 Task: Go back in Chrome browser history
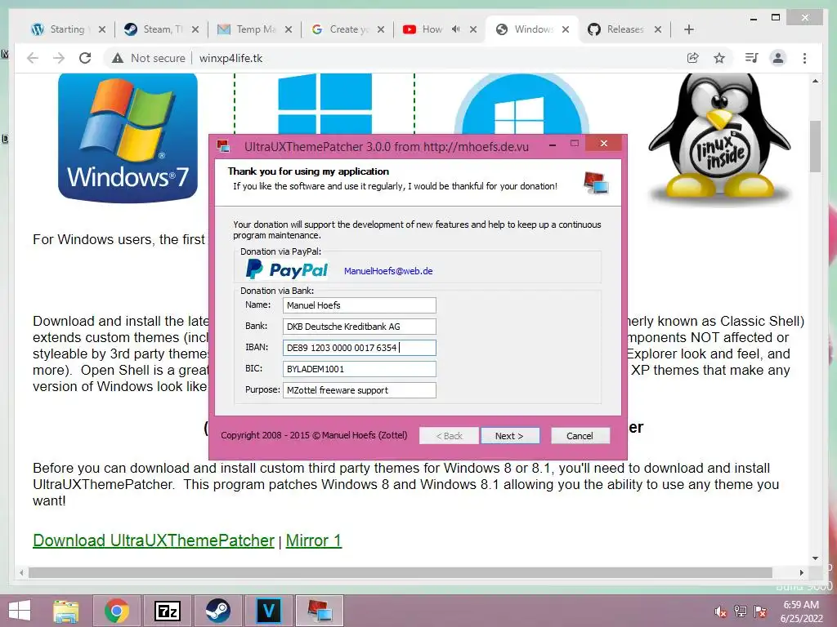pos(33,58)
